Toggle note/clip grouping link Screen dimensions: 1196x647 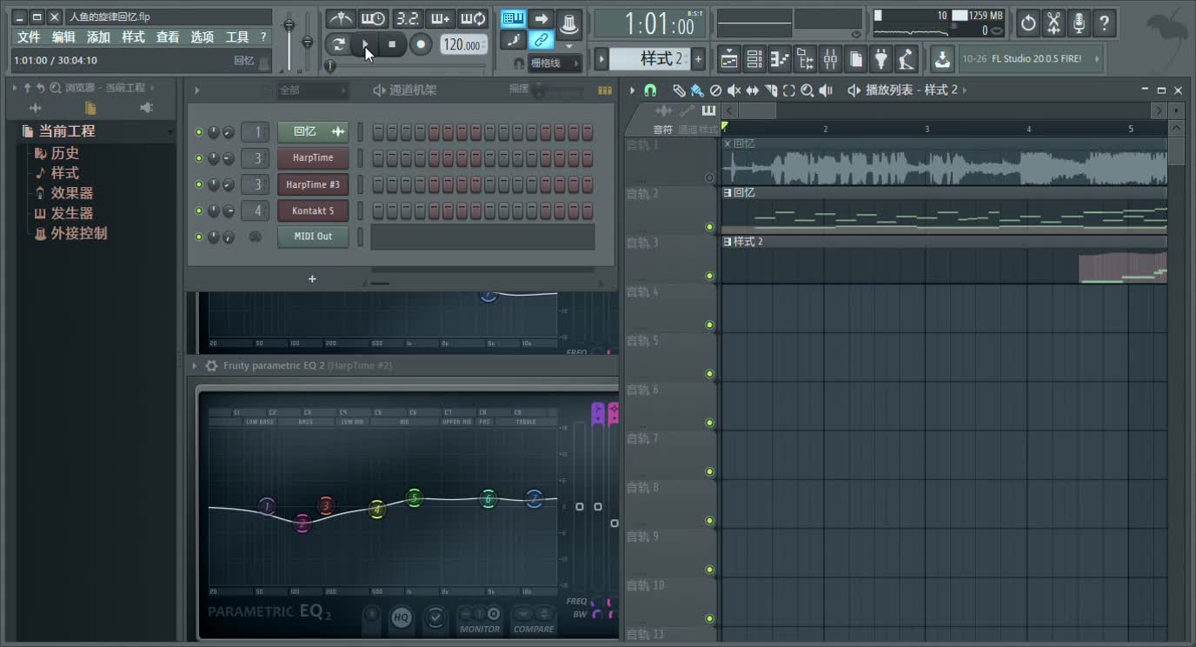coord(542,40)
